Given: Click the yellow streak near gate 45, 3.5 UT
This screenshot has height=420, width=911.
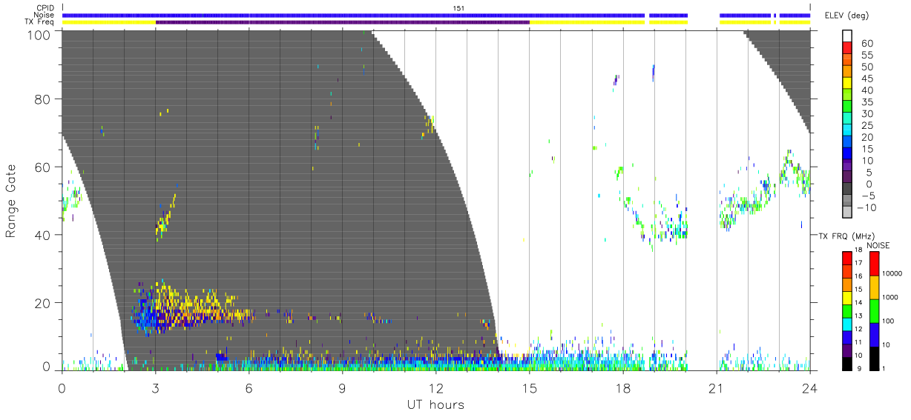Looking at the screenshot, I should 165,217.
